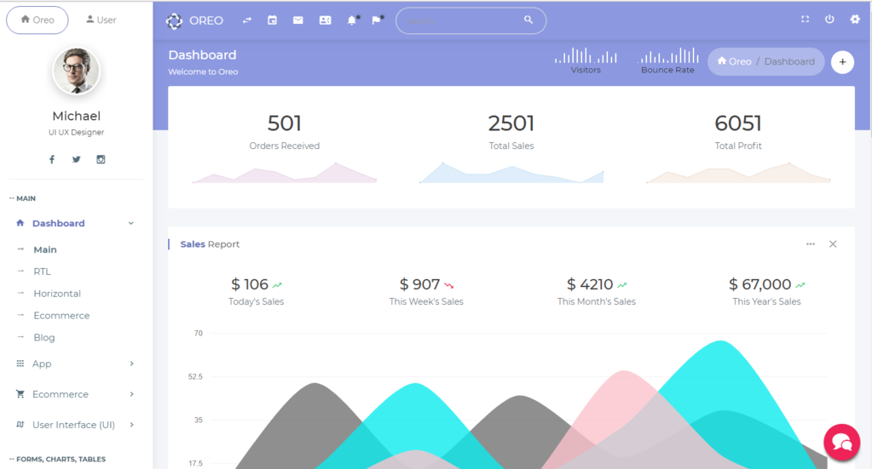
Task: Select Ecommerce submenu item under Dashboard
Action: (61, 315)
